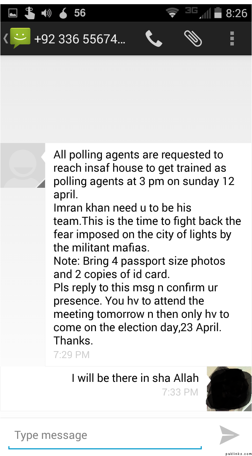Select the "I will be there" reply
Image resolution: width=252 pixels, height=456 pixels.
135,378
